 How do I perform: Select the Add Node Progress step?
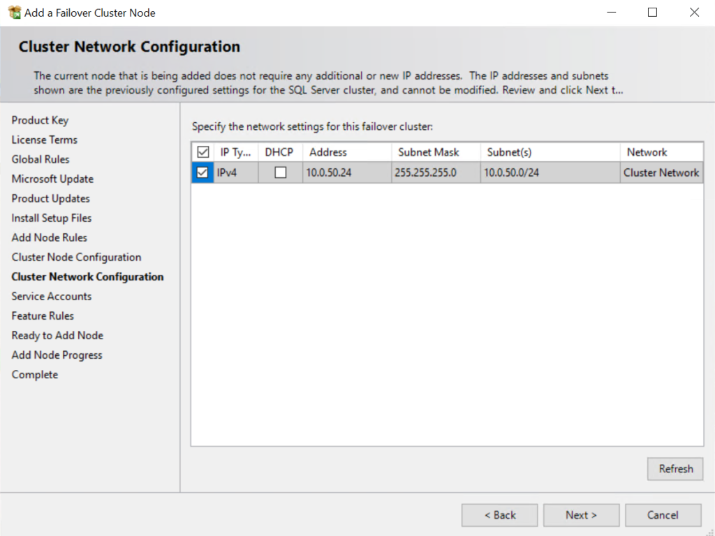[56, 355]
